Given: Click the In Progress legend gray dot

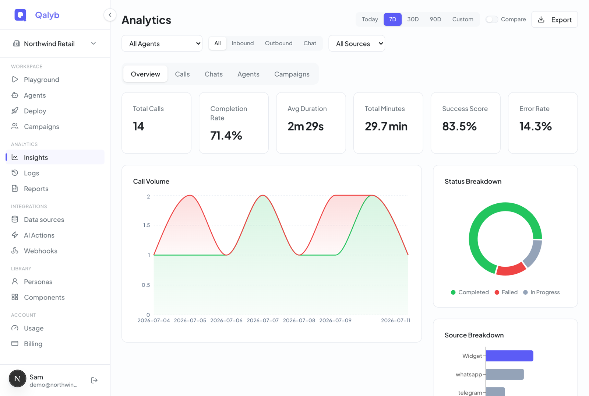Looking at the screenshot, I should click(525, 292).
